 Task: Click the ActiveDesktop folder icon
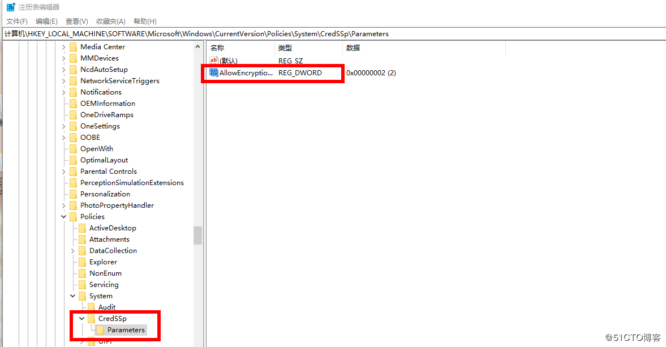pos(82,228)
